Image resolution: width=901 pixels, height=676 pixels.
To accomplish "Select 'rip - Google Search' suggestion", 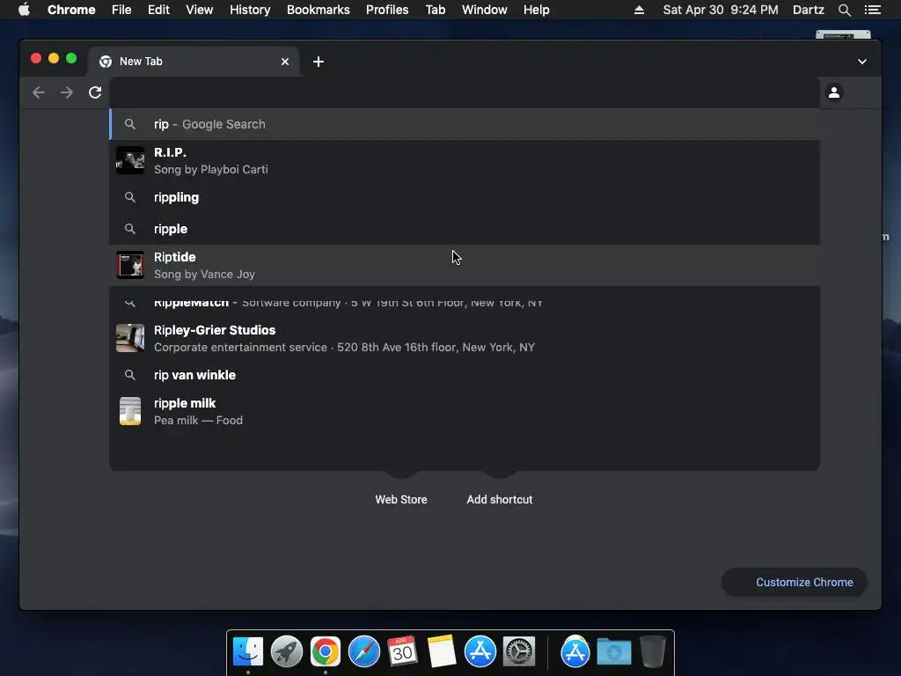I will (465, 124).
